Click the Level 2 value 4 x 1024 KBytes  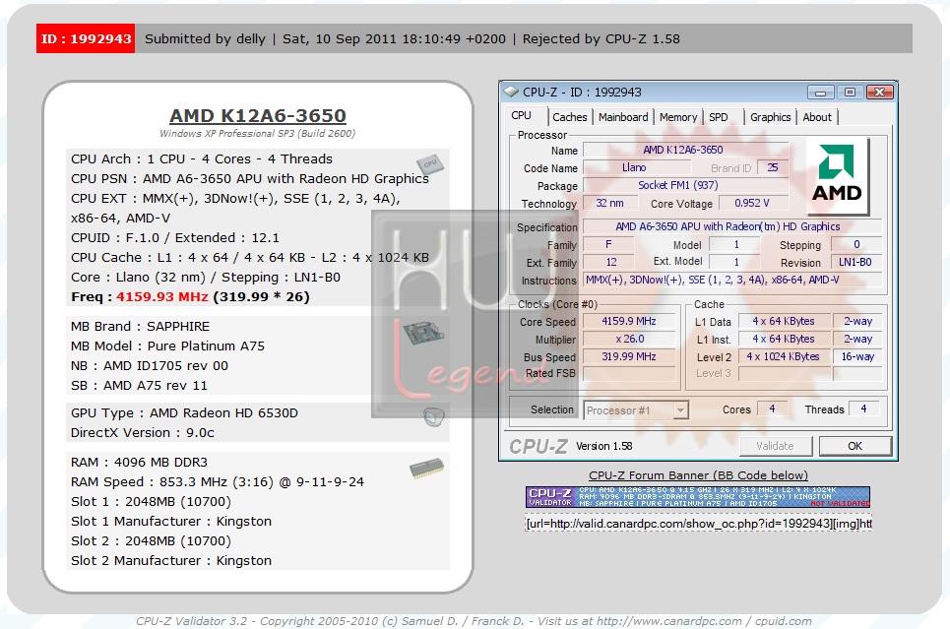(x=783, y=356)
